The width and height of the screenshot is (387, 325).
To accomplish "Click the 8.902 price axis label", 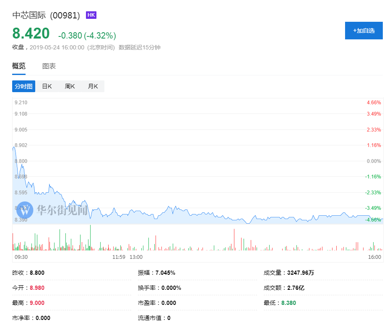I will click(21, 145).
